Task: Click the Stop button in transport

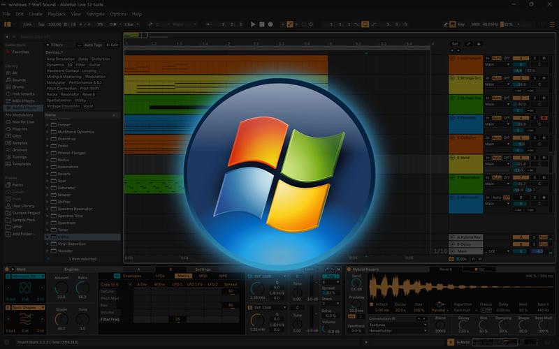Action: click(261, 24)
